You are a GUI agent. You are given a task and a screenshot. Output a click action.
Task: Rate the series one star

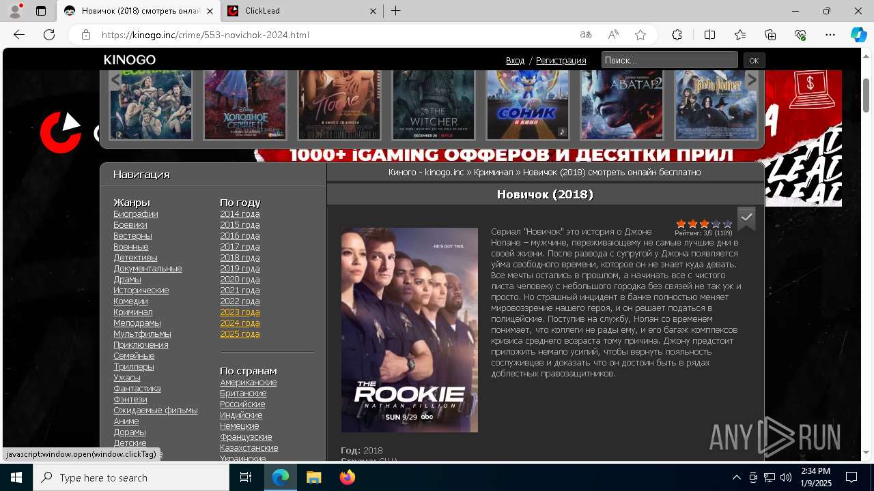click(x=681, y=224)
